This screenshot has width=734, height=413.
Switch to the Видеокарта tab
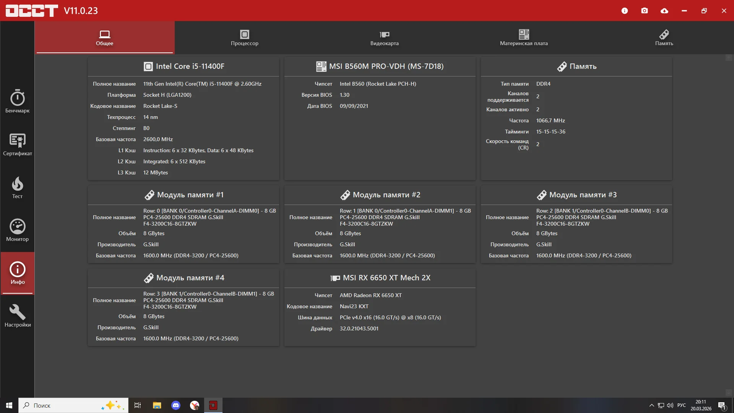click(385, 37)
